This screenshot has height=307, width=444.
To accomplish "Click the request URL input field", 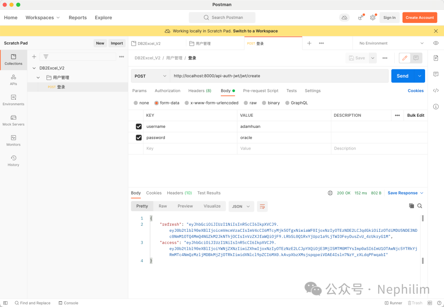I will coord(279,76).
